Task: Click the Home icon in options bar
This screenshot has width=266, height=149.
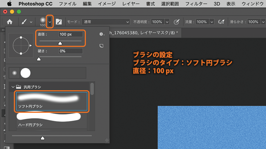Action: click(10, 22)
